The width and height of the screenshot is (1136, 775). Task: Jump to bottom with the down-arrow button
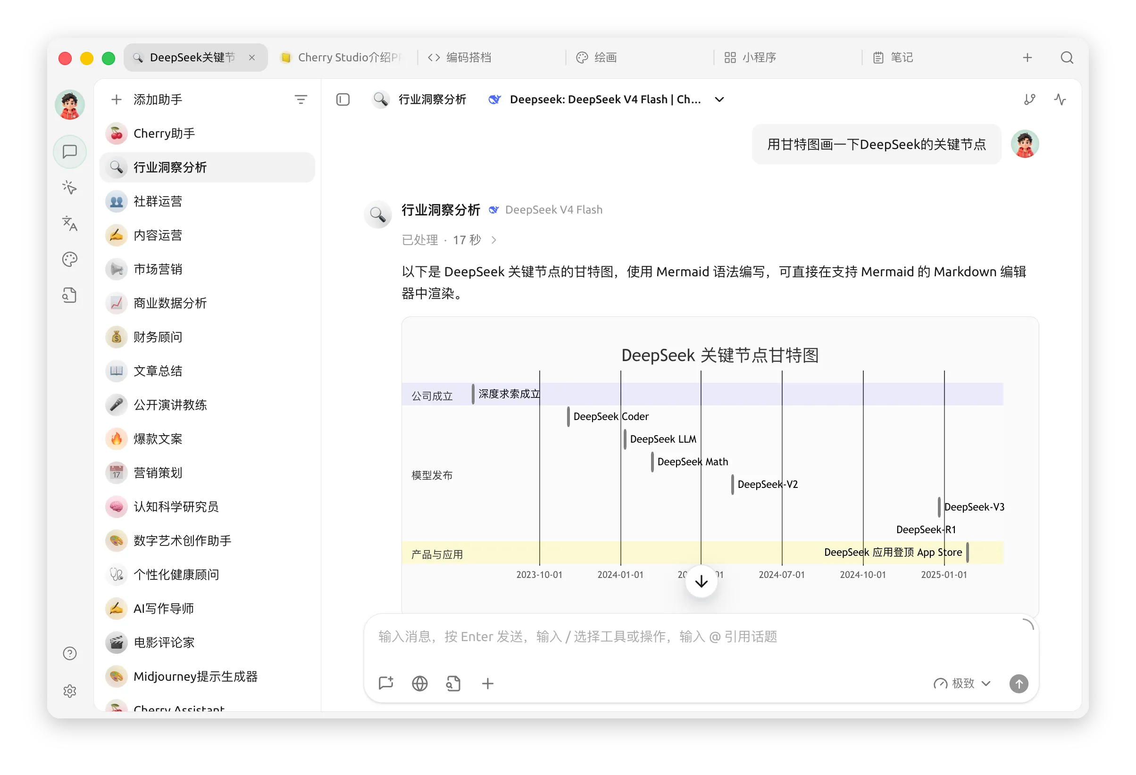[x=702, y=581]
